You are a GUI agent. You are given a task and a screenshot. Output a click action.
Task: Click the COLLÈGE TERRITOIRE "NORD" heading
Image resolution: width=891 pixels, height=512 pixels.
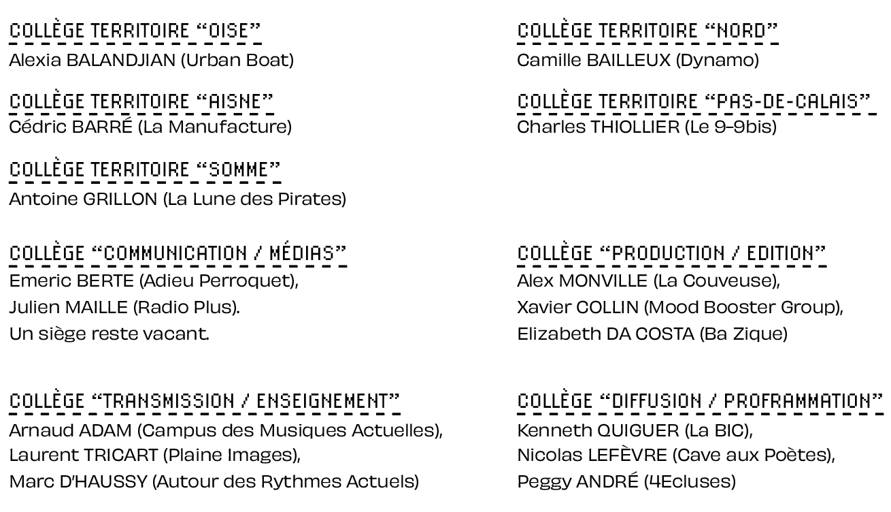(648, 31)
